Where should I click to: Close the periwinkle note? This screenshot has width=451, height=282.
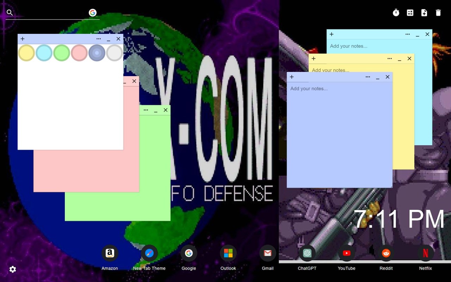388,77
